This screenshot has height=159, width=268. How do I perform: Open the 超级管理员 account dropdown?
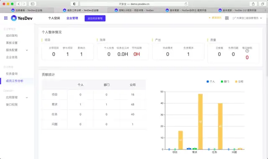247,18
